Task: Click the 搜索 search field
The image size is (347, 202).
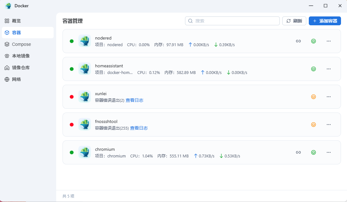Action: coord(232,21)
